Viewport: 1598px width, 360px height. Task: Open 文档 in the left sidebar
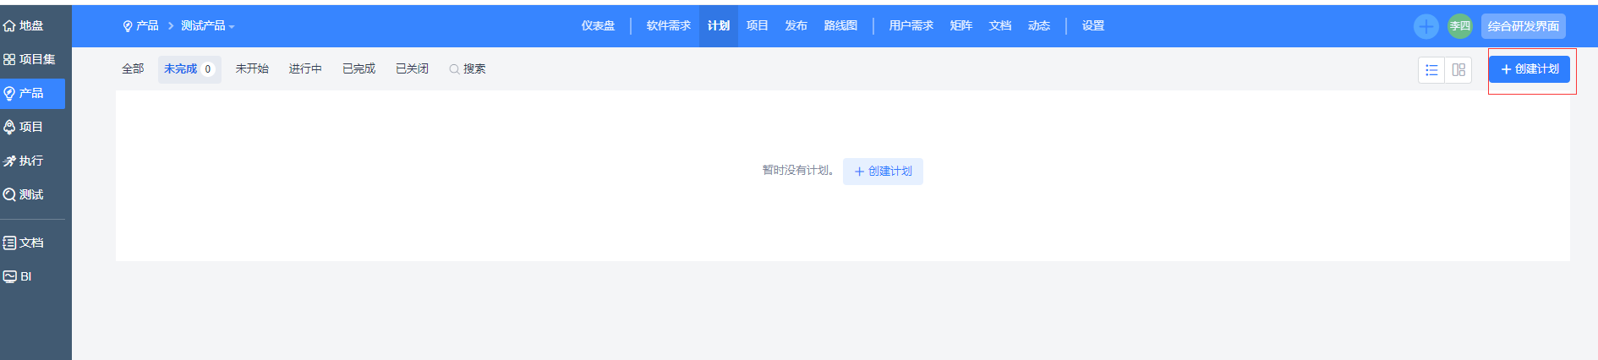point(24,243)
